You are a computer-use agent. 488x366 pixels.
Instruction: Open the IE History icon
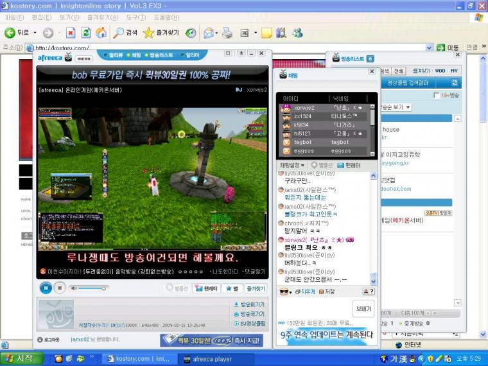click(191, 33)
